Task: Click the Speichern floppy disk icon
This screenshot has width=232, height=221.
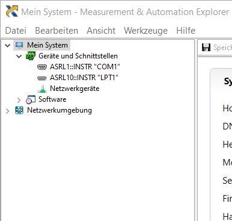Action: 206,48
